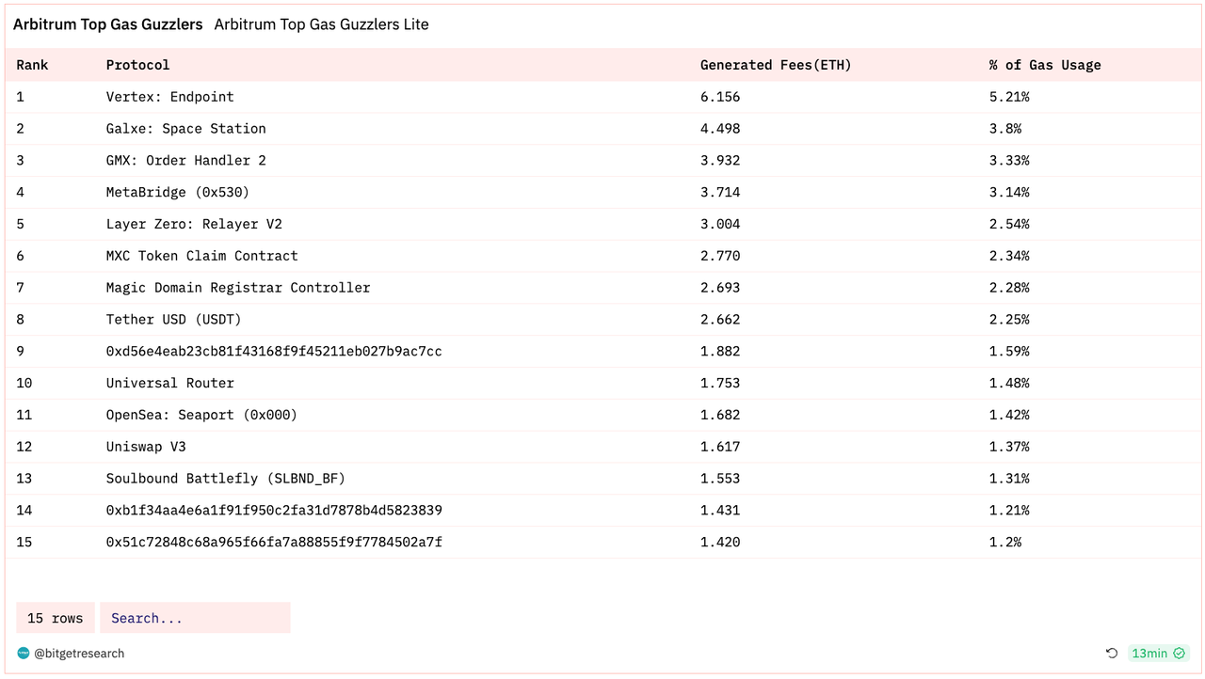This screenshot has height=679, width=1205.
Task: Select the MetaBridge (0x530) cell
Action: pyautogui.click(x=178, y=192)
